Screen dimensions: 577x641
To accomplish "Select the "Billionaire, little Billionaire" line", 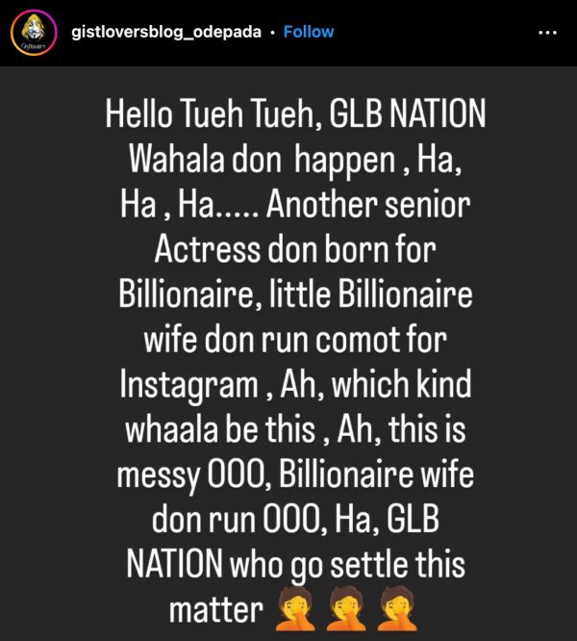I will click(x=295, y=295).
